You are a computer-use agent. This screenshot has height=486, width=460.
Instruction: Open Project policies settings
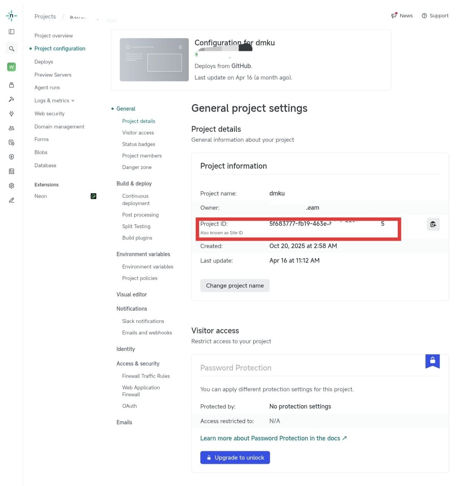[140, 278]
